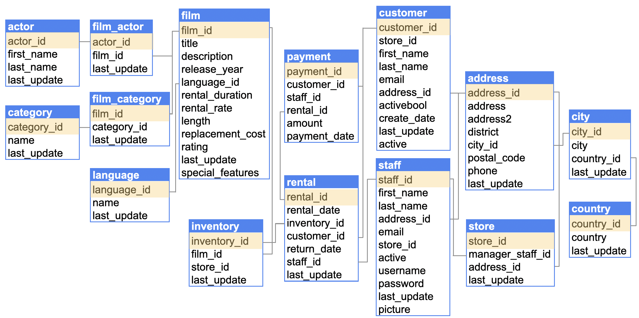
Task: Click inventory_id primary key row
Action: click(x=220, y=241)
